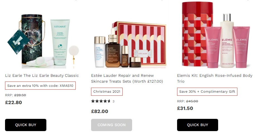255x140 pixels.
Task: Open the Elemis English Rose Body Trio image
Action: 216,35
